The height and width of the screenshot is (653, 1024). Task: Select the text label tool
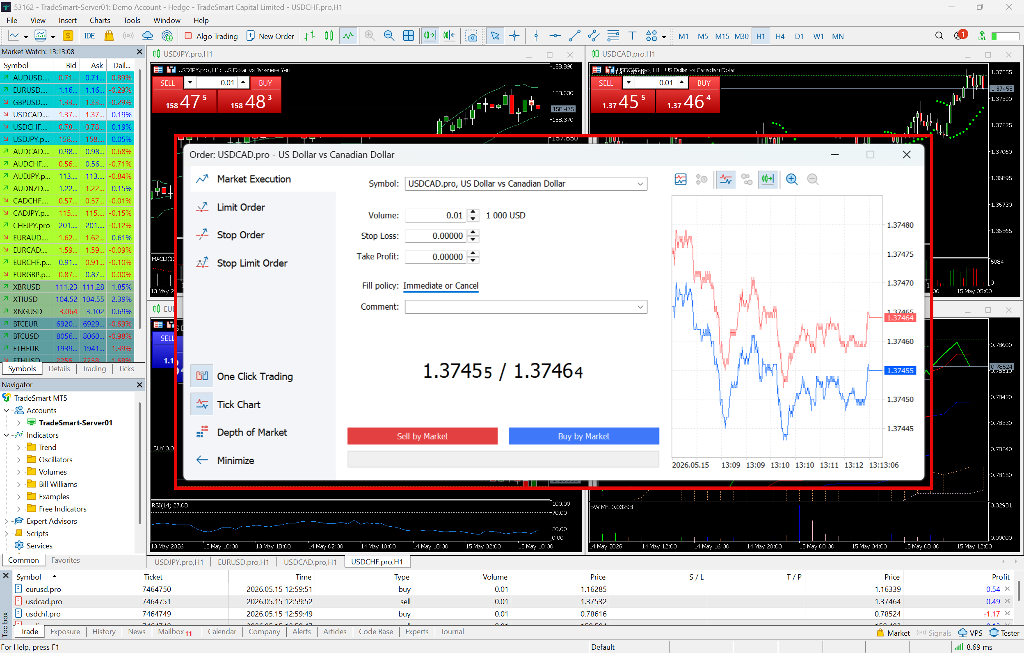(632, 36)
